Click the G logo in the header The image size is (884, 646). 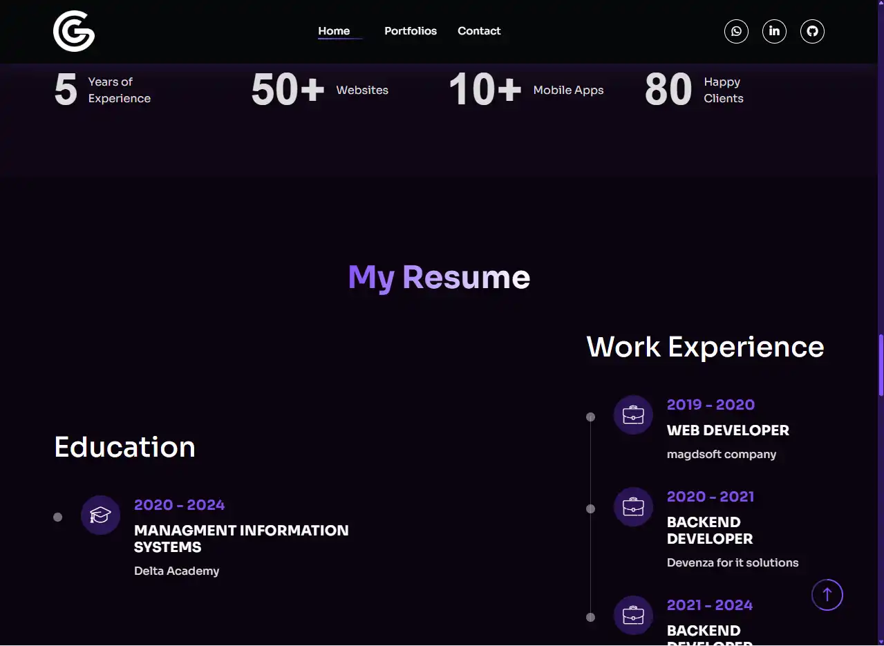pyautogui.click(x=74, y=31)
